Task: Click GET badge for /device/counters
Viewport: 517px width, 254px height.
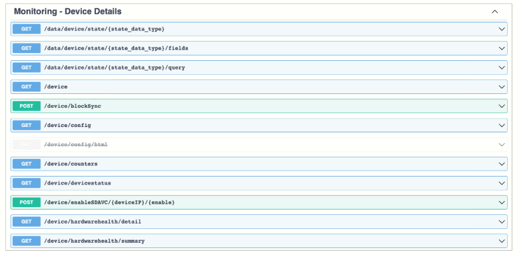Action: (26, 164)
